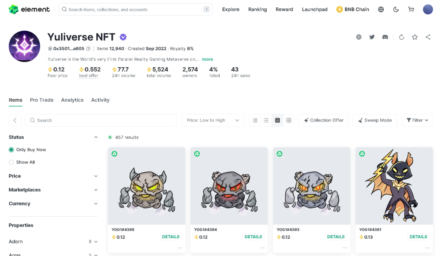Viewport: 442px width, 256px height.
Task: Click the shopping cart icon
Action: click(411, 9)
